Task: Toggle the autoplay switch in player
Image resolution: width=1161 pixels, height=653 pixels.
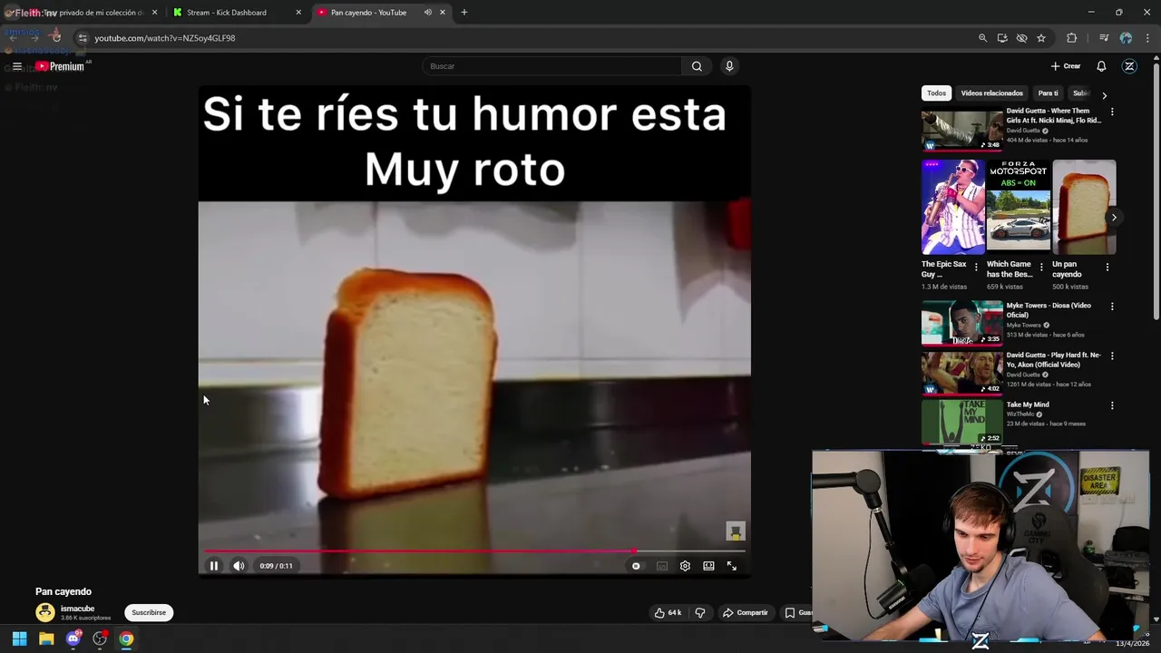Action: (636, 566)
